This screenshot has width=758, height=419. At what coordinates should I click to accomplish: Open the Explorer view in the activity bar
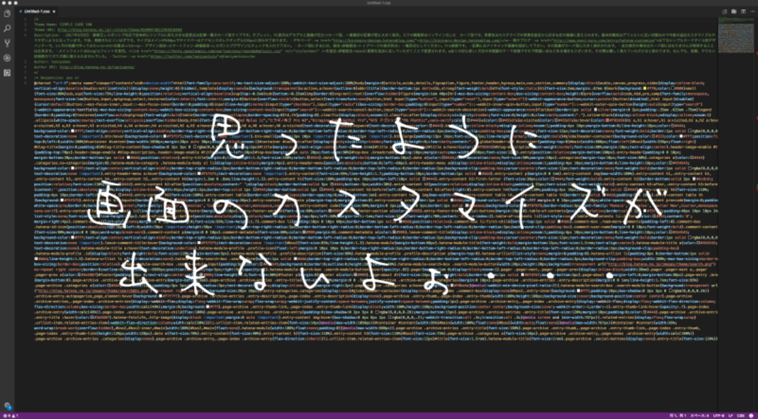pos(7,13)
